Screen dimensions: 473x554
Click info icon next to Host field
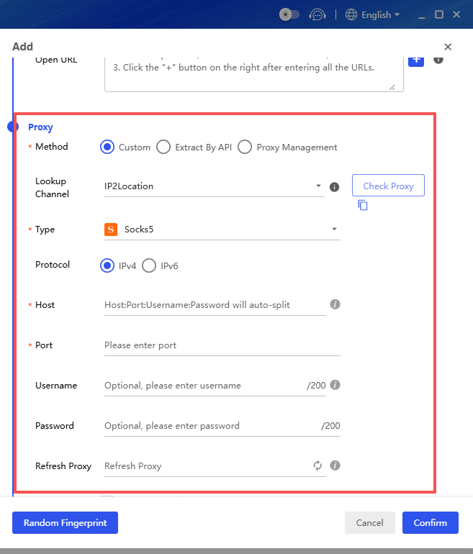pos(335,304)
